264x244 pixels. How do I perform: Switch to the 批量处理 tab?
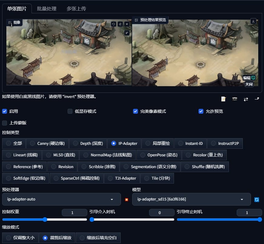47,8
